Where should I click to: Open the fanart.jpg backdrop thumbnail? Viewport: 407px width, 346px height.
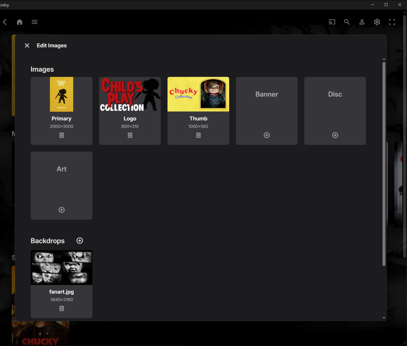click(62, 268)
